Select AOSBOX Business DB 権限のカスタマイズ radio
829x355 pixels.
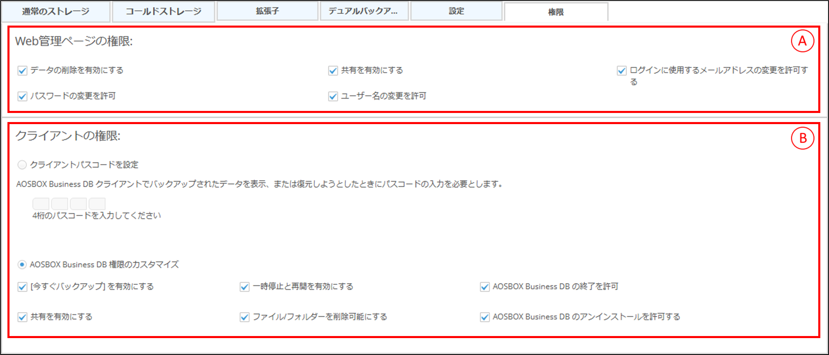click(x=22, y=264)
